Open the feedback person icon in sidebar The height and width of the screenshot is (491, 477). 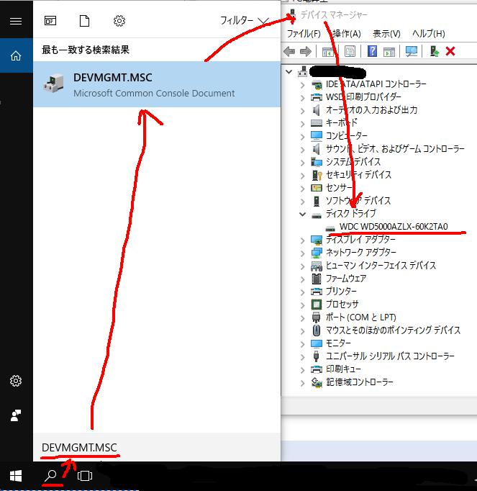[x=16, y=415]
